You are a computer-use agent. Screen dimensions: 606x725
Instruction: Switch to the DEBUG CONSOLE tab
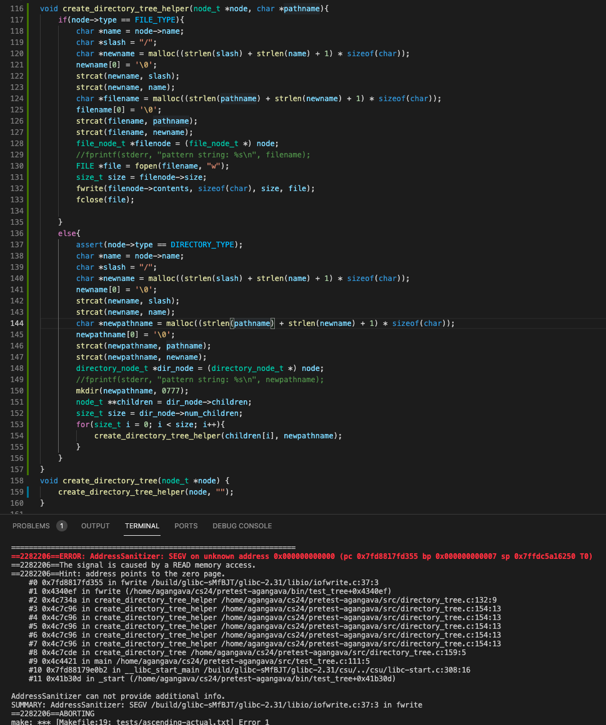point(242,526)
